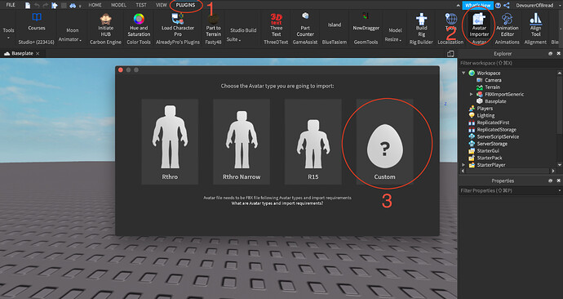Select StarterGui in Explorer
Screen dimensions: 563x299
tap(488, 151)
